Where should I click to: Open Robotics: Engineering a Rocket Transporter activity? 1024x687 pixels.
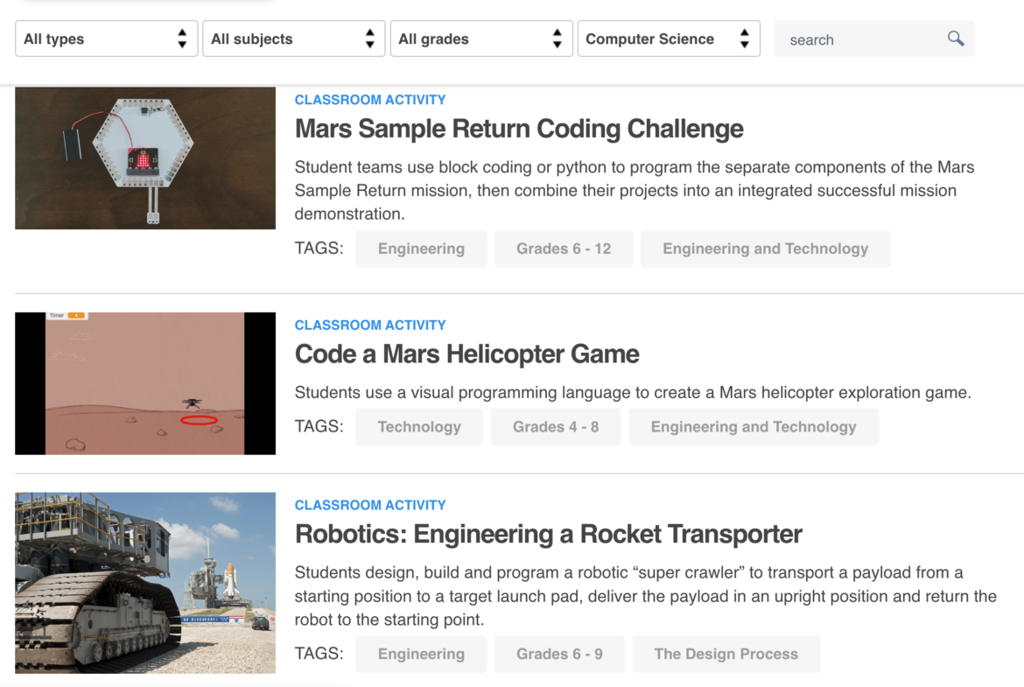click(x=548, y=534)
